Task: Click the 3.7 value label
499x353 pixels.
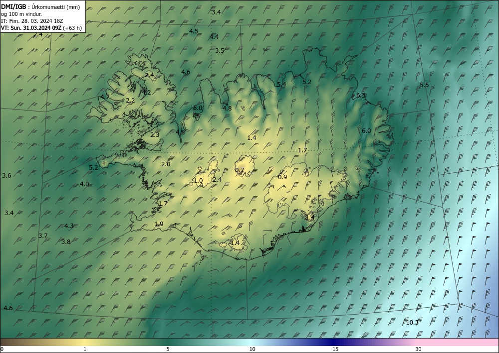Action: [x=42, y=236]
